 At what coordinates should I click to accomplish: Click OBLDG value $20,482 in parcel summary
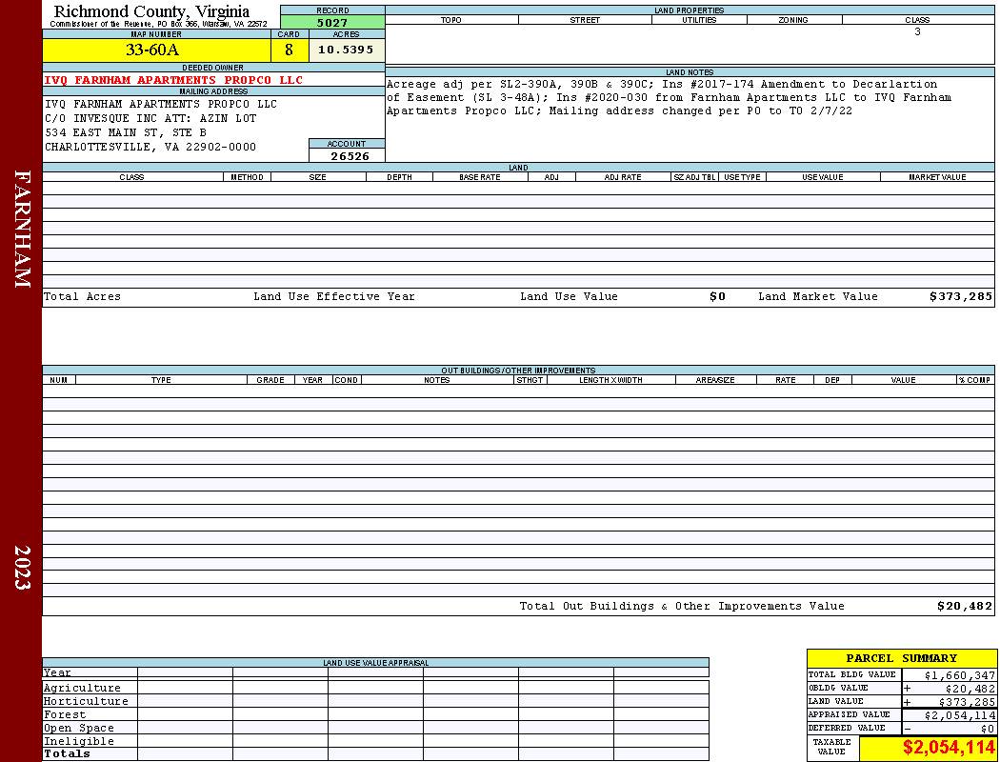[x=970, y=689]
